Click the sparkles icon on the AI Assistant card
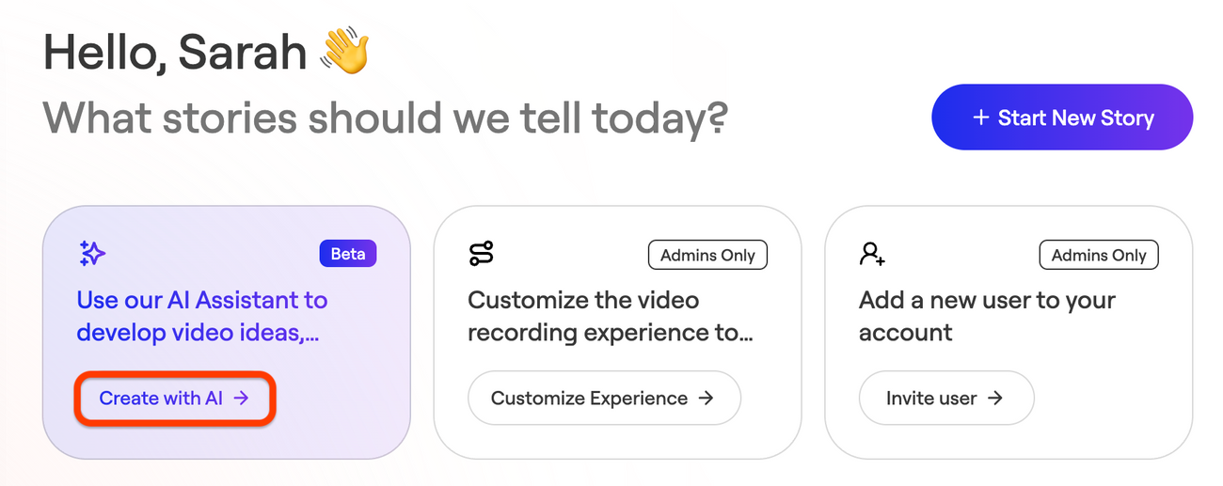Image resolution: width=1223 pixels, height=486 pixels. 91,253
